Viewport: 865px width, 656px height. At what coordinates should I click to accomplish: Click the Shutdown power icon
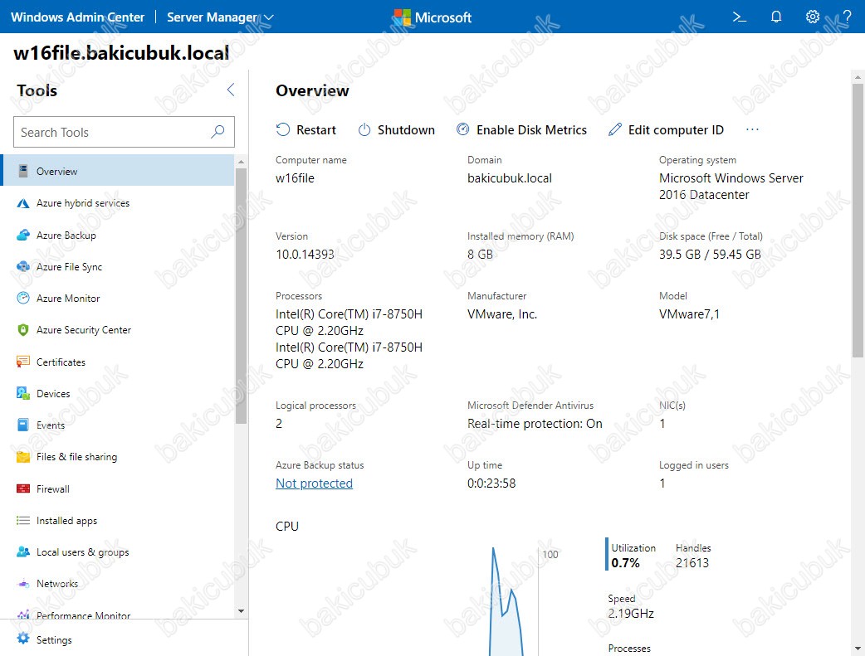[364, 129]
